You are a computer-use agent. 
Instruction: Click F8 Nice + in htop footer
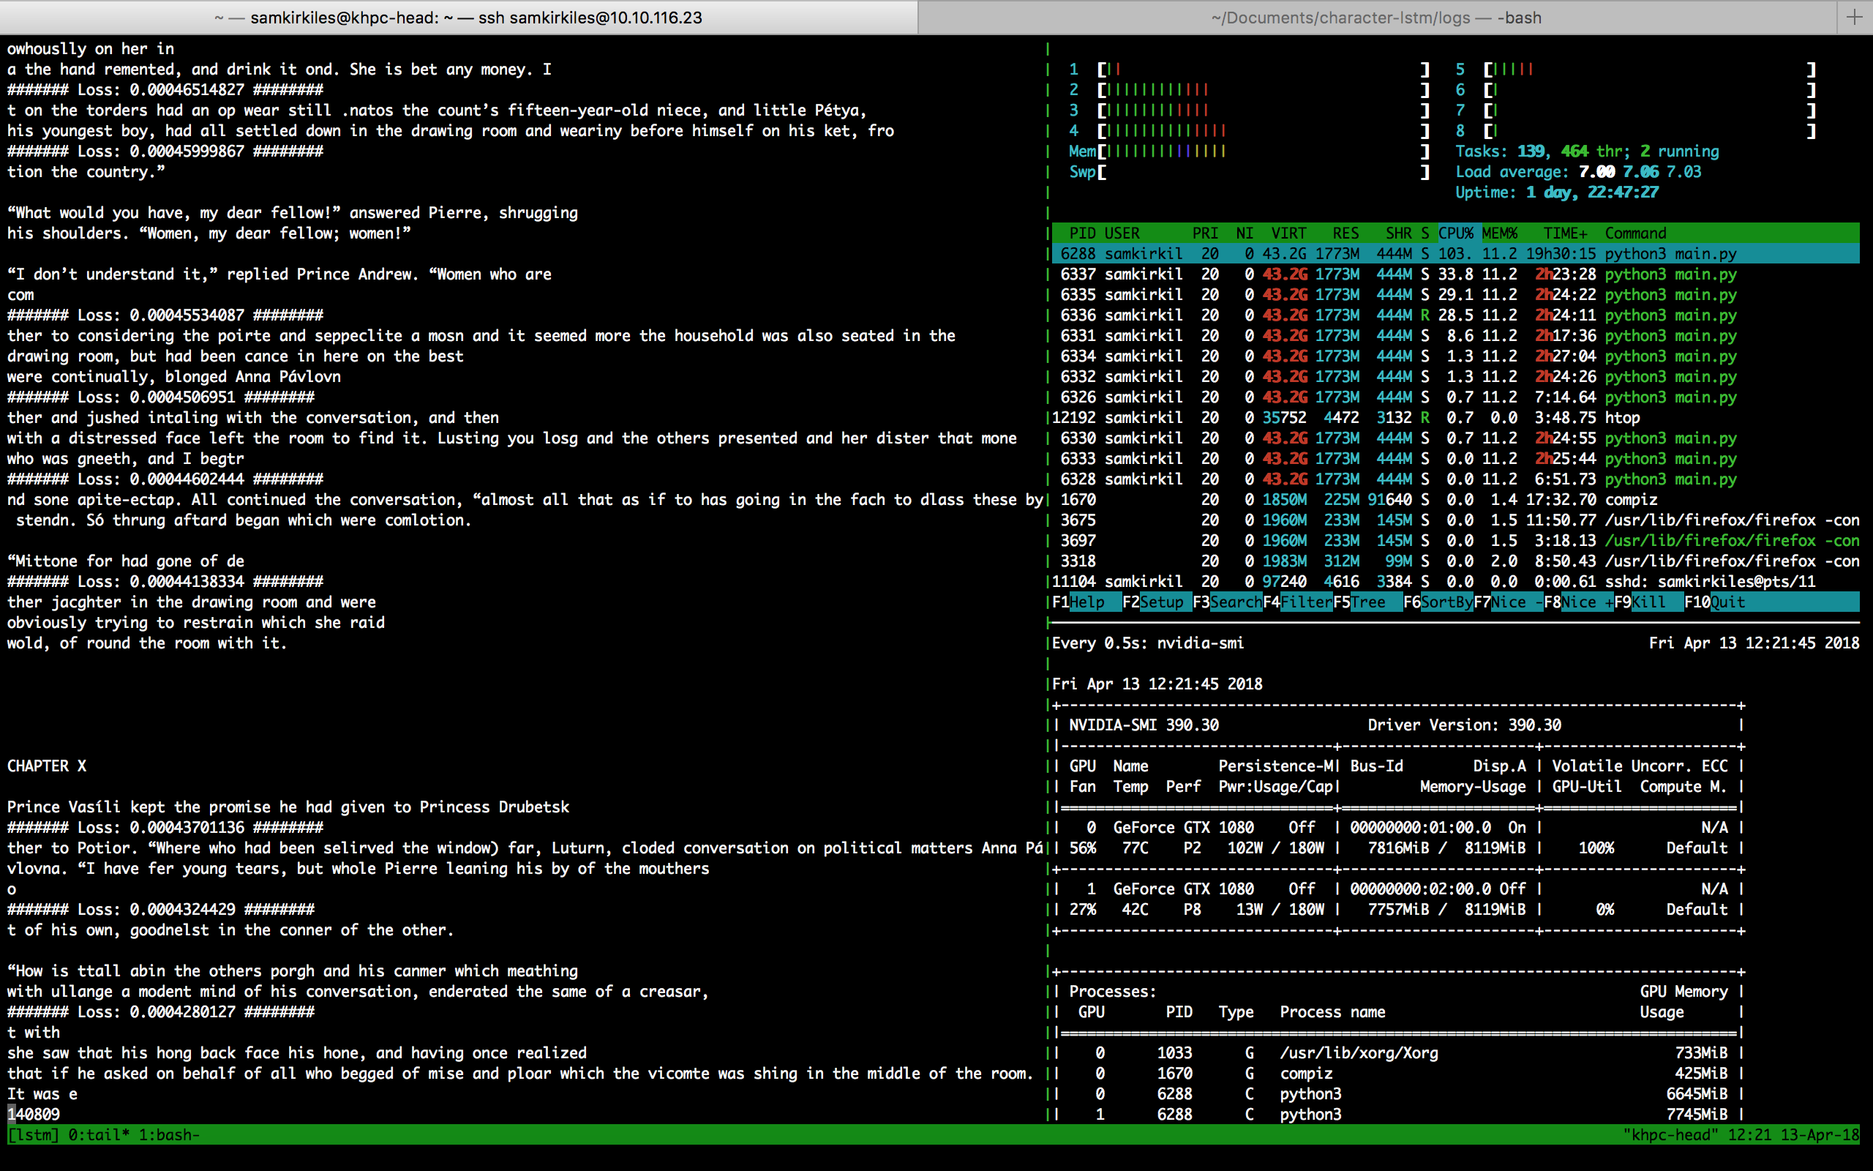(1579, 602)
